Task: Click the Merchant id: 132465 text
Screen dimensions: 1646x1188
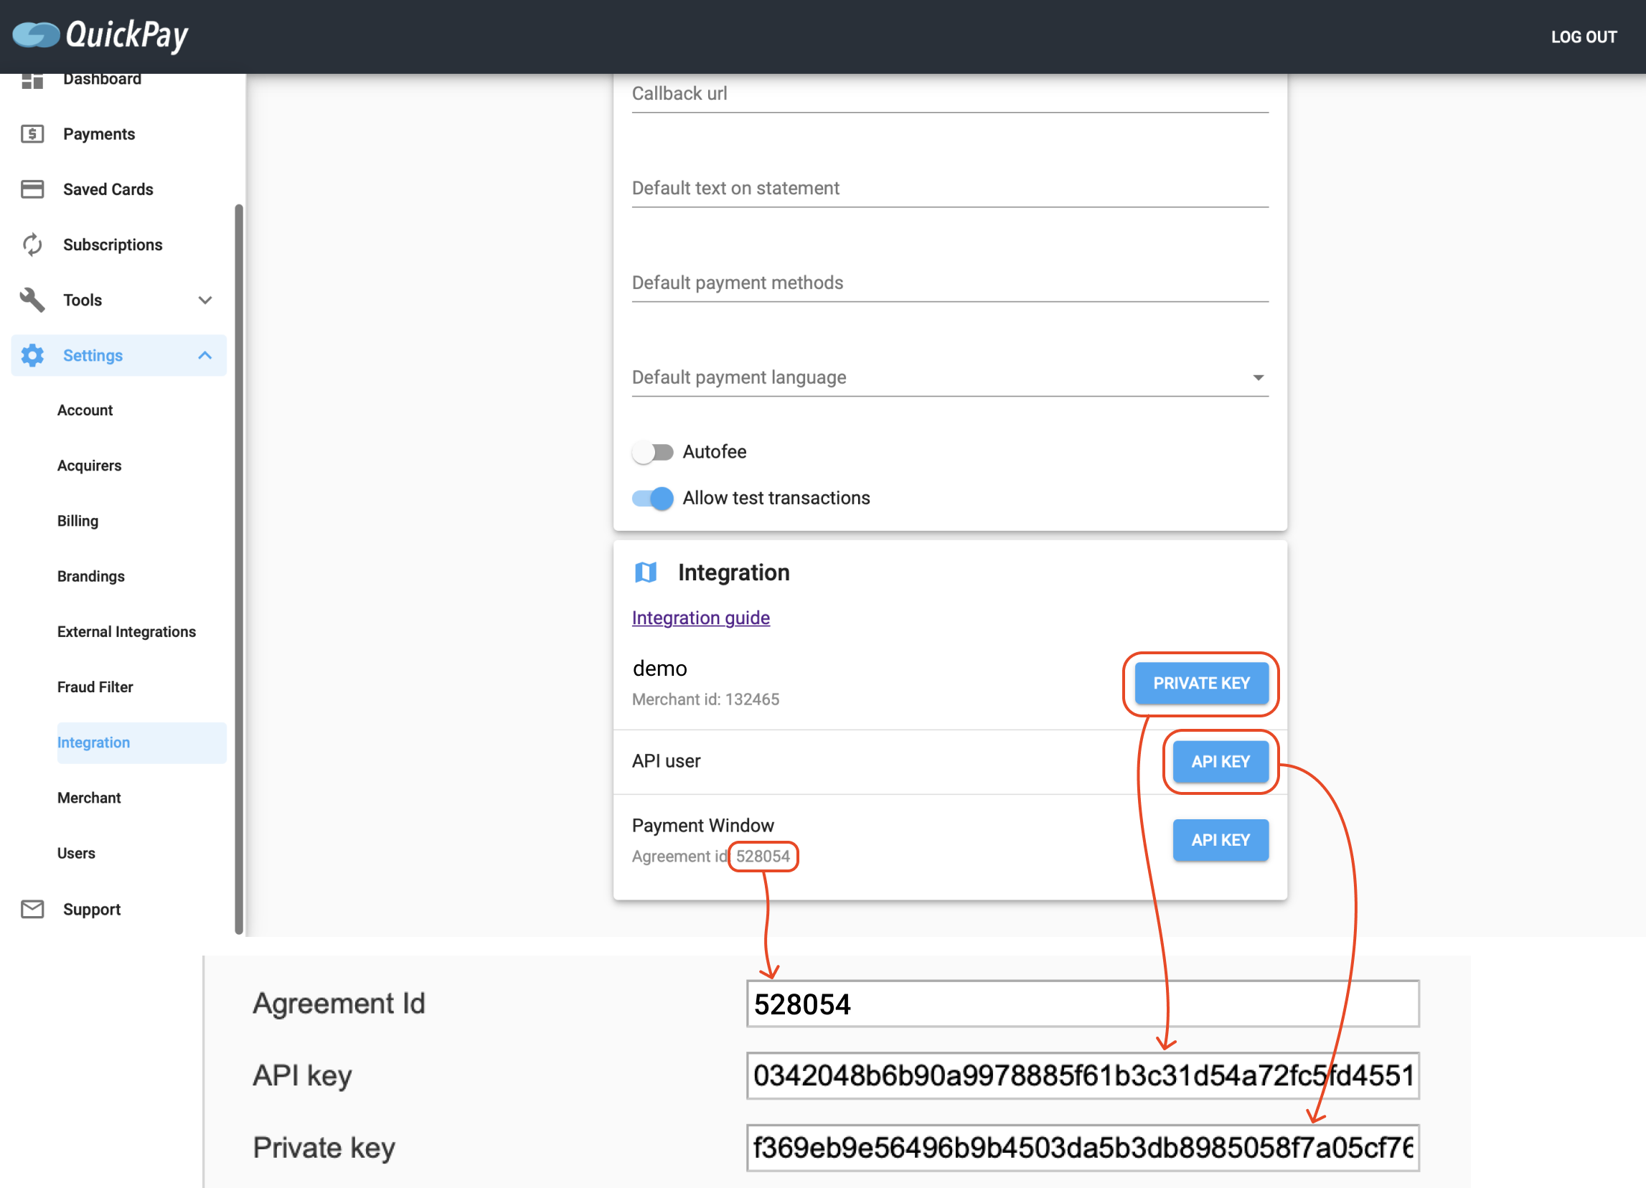Action: 705,699
